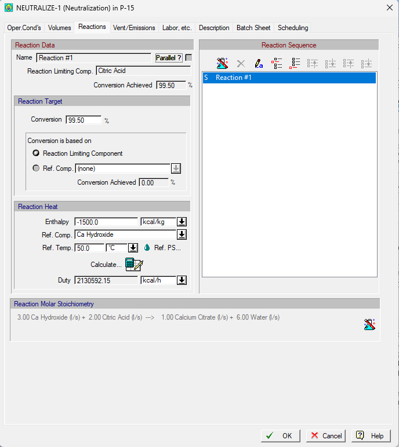Select the Ref. Comp. radio option
Screen dimensions: 399x447
(x=36, y=168)
